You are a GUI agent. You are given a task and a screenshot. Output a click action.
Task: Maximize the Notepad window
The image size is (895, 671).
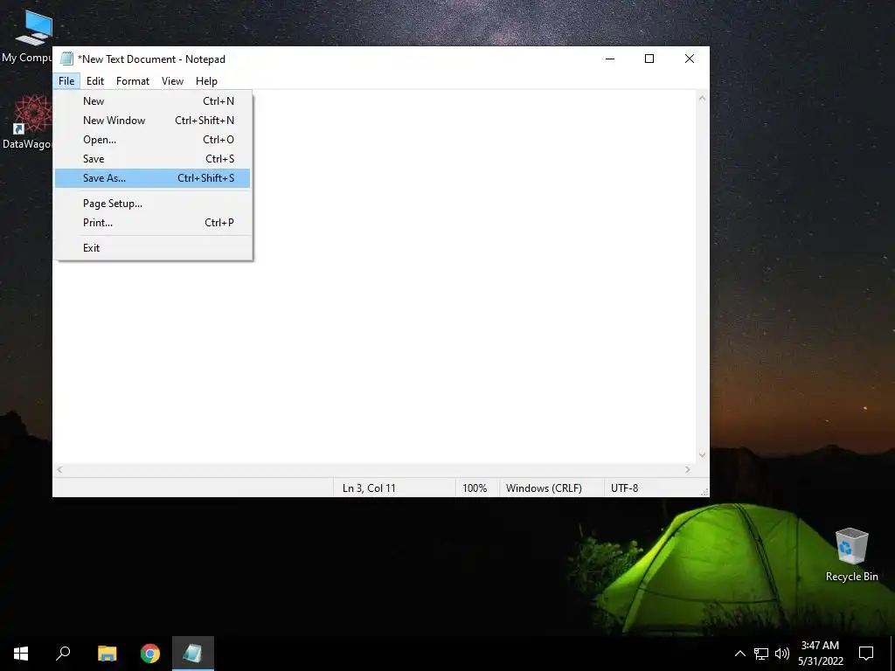coord(649,59)
